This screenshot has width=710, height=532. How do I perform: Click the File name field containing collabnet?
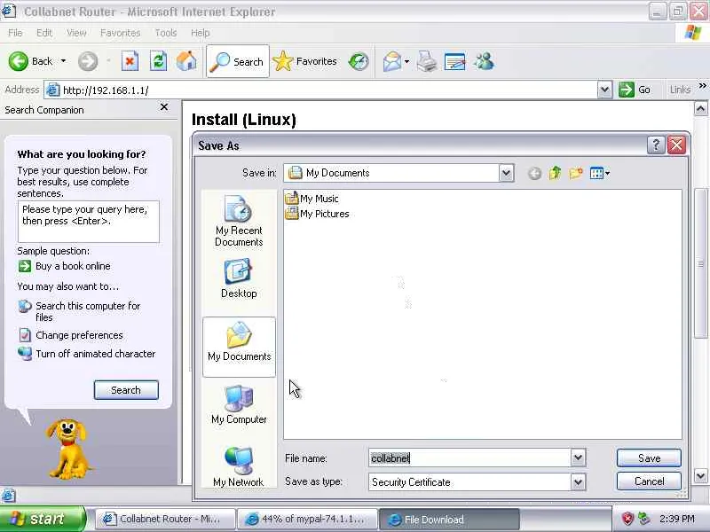coord(470,458)
